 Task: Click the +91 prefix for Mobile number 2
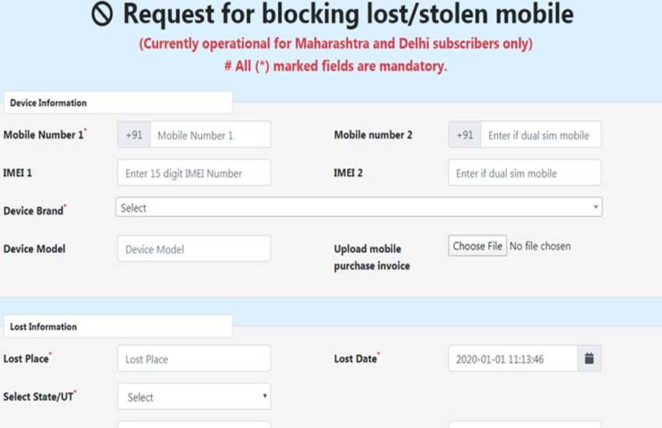[465, 135]
